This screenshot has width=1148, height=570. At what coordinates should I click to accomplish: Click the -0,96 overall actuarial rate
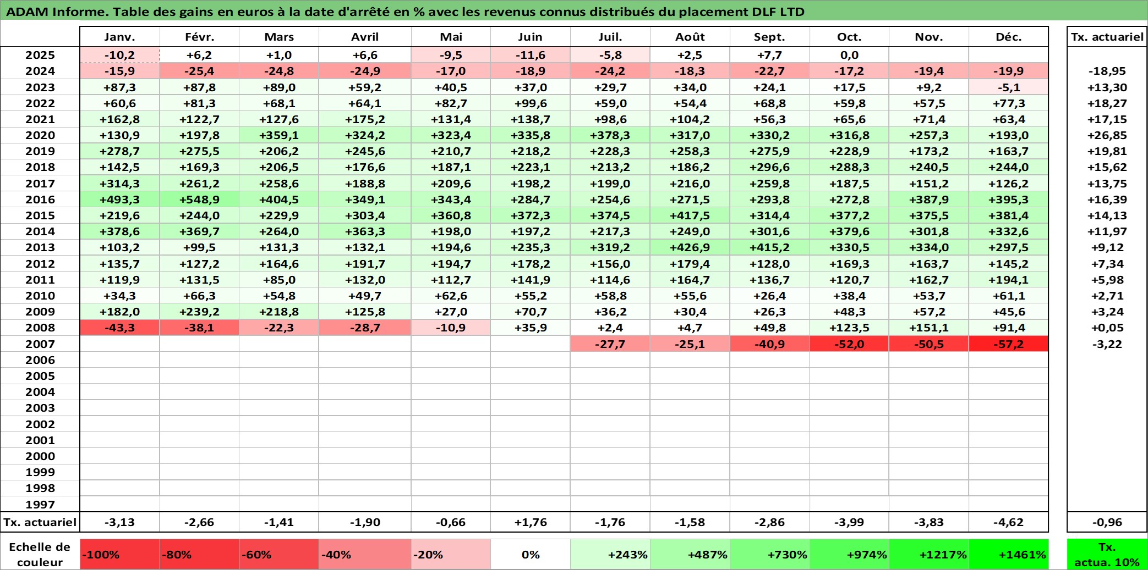1107,522
